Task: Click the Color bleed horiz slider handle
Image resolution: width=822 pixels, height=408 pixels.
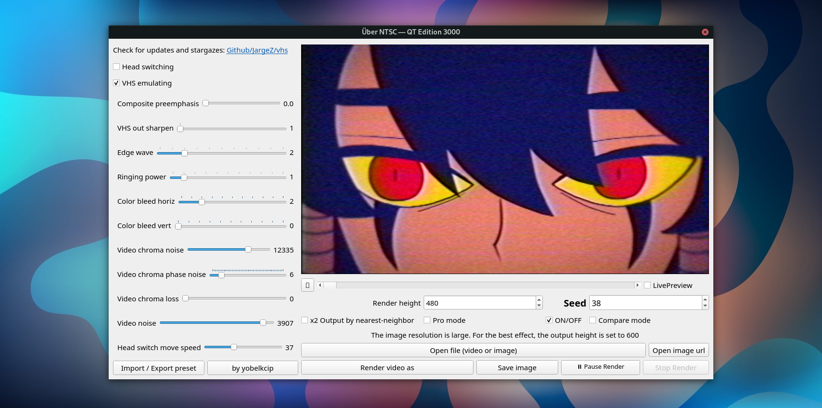Action: click(202, 202)
